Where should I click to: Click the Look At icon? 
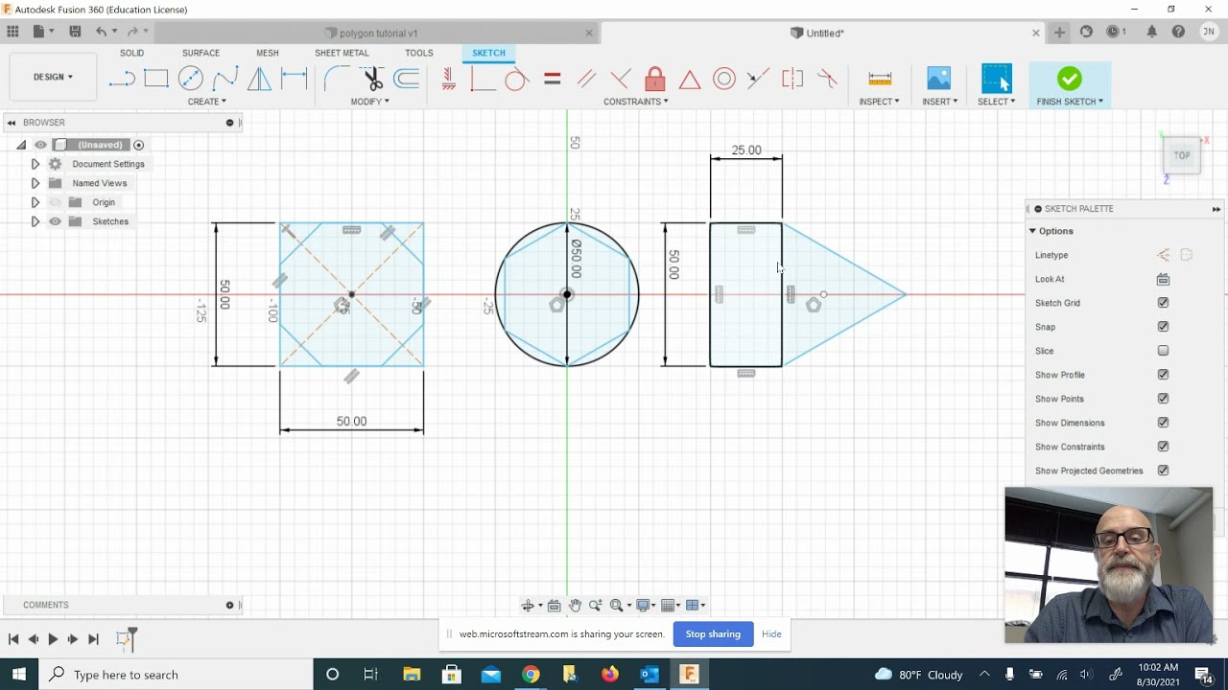click(1163, 279)
